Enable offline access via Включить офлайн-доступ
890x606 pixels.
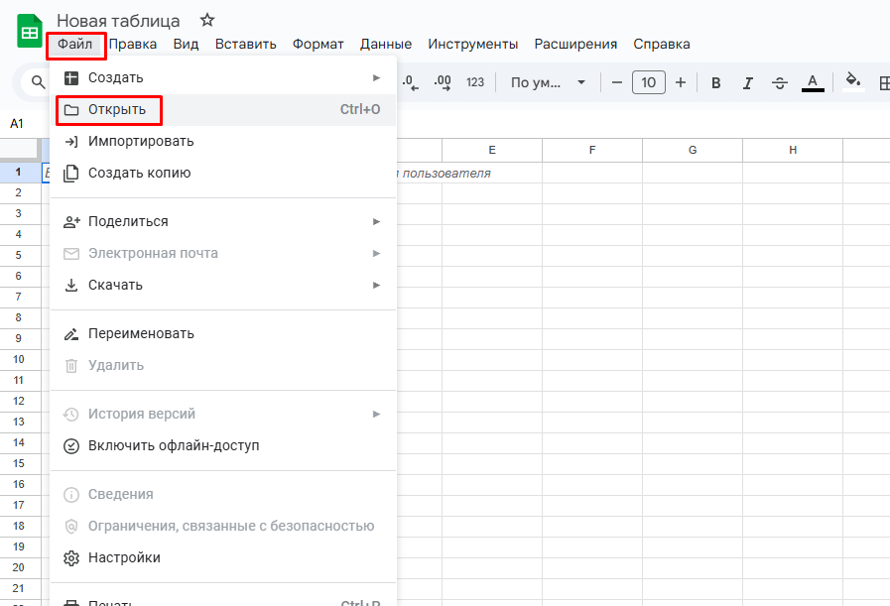tap(174, 445)
